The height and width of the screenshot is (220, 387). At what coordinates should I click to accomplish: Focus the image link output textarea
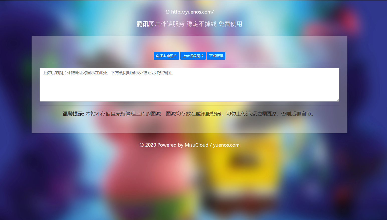tap(189, 85)
